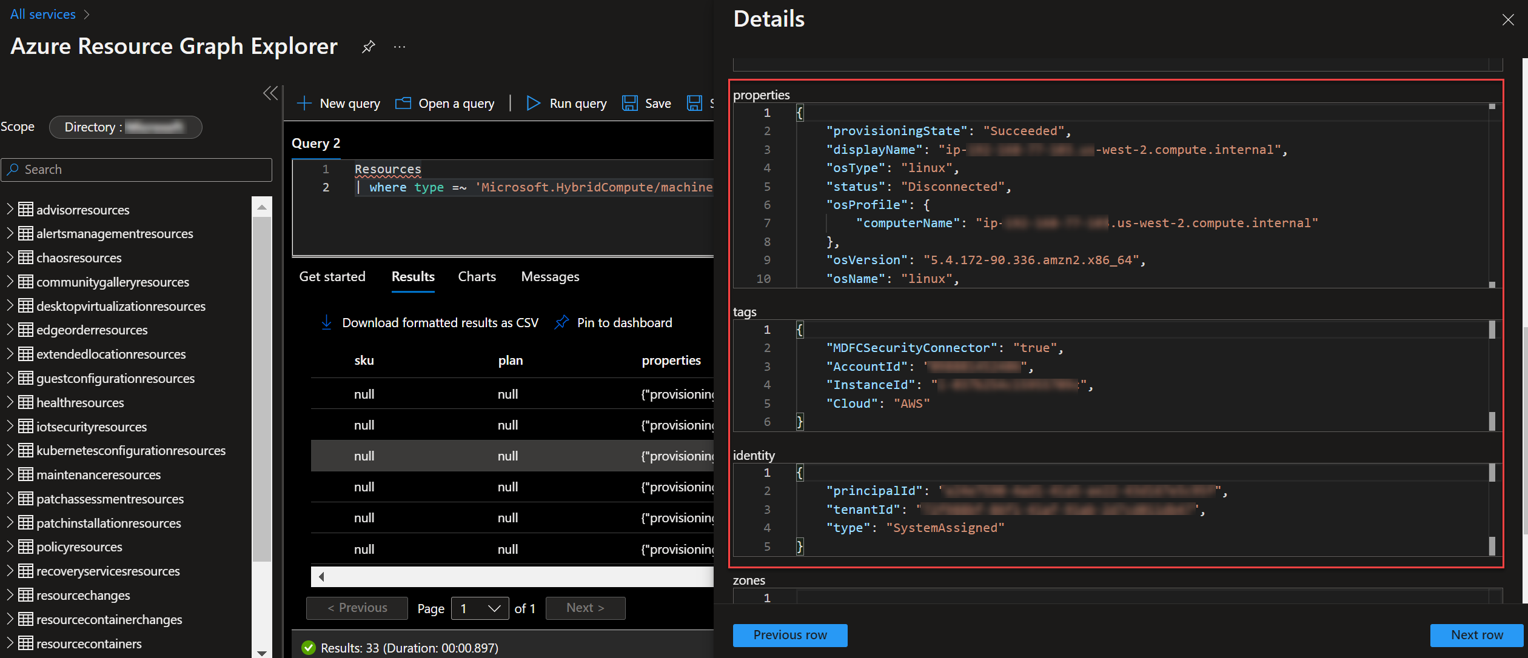This screenshot has width=1528, height=658.
Task: Expand the healthresources table
Action: click(10, 402)
